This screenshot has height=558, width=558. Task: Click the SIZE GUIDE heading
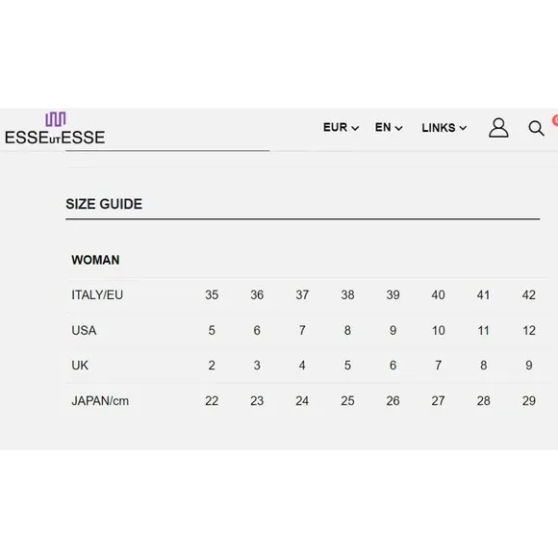(x=104, y=204)
